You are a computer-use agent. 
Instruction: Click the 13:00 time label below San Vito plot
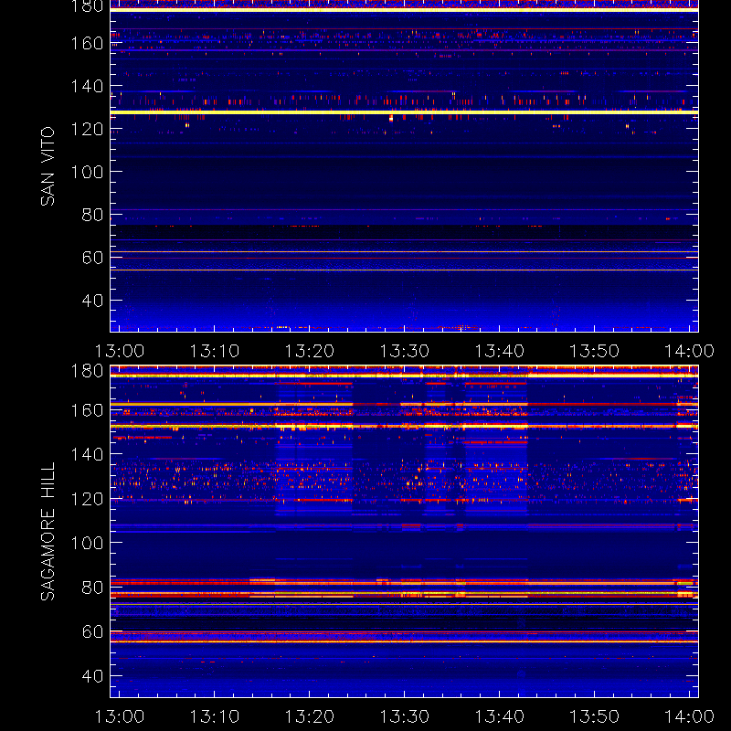click(120, 351)
